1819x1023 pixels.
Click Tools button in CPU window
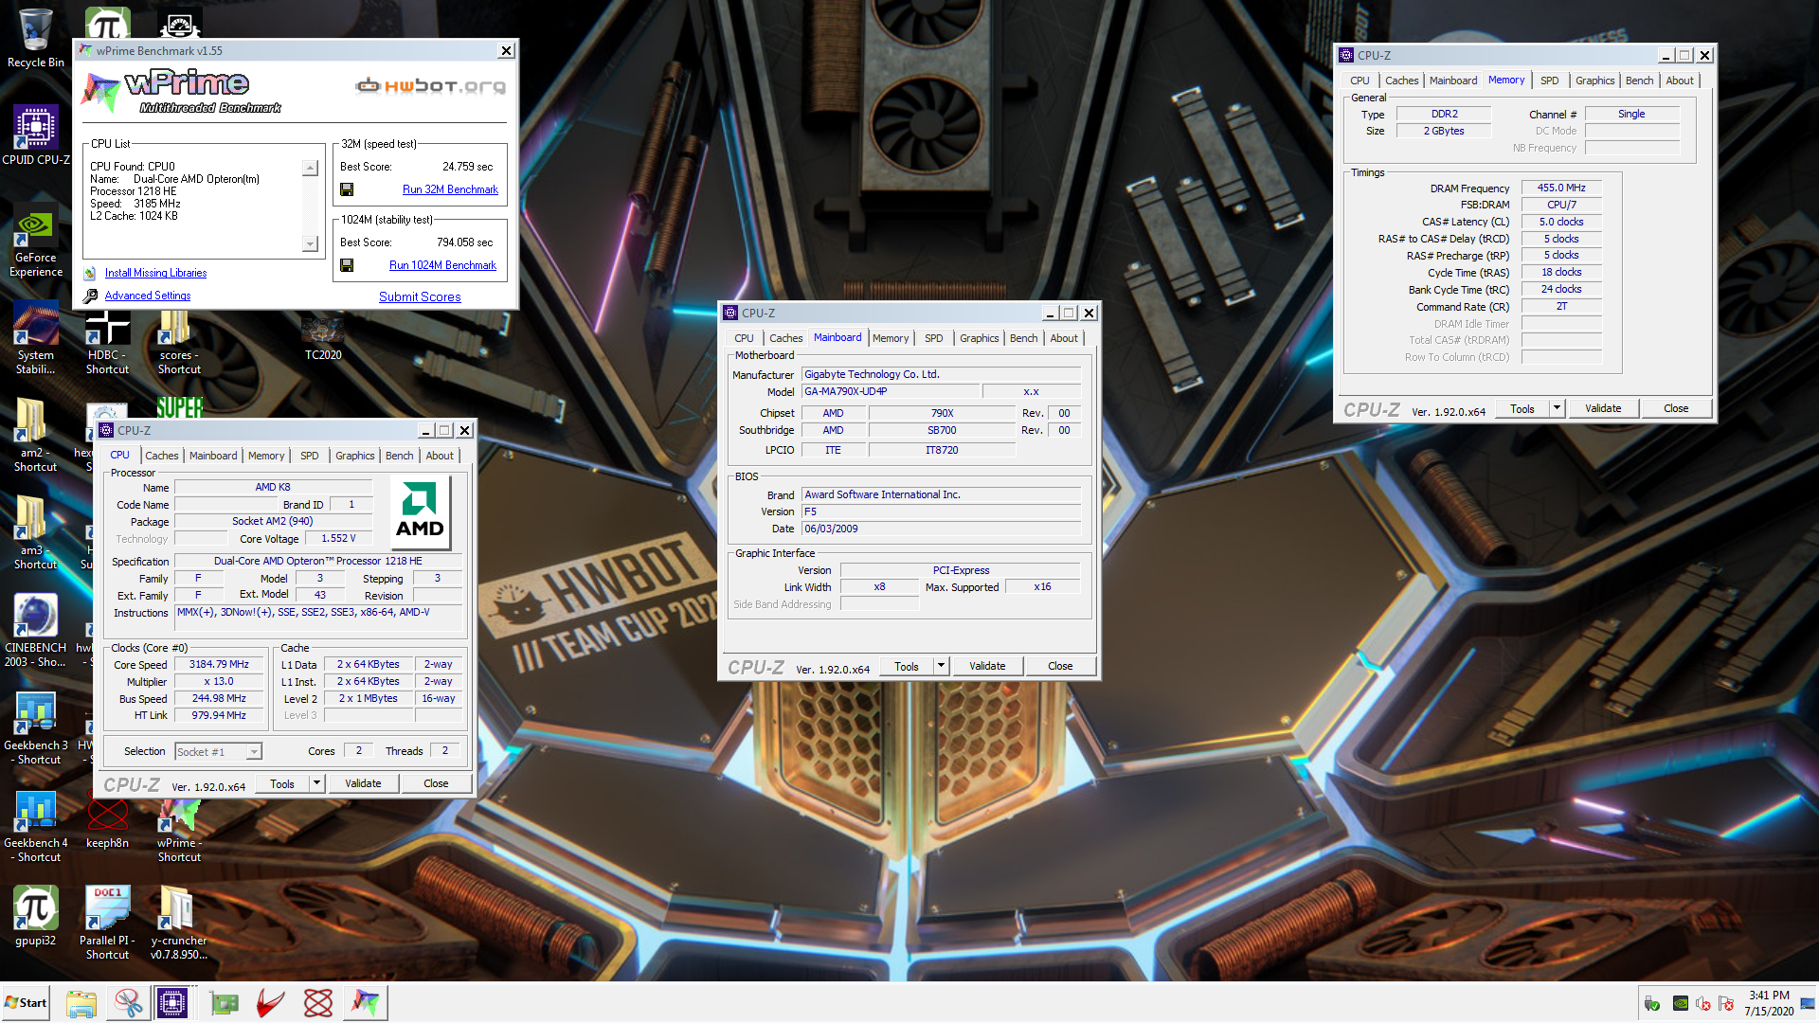pos(282,783)
